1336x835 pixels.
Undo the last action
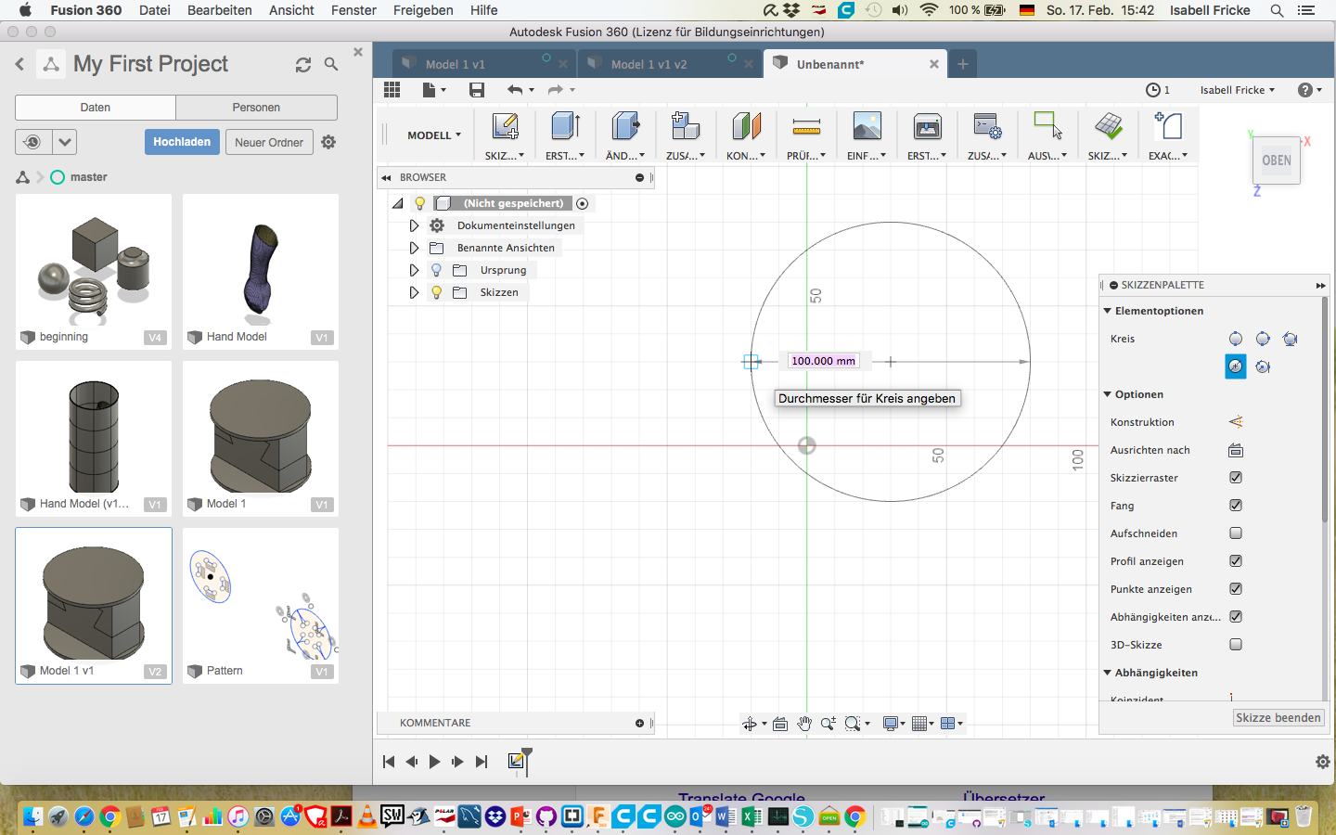click(515, 90)
